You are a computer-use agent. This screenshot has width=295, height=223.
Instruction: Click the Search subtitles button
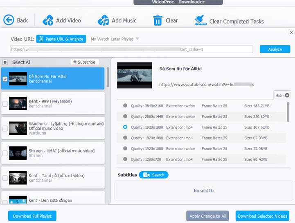click(153, 175)
